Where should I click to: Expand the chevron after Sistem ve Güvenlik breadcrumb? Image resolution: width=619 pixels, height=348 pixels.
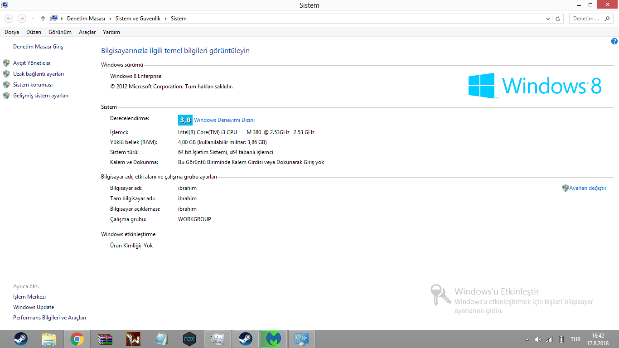point(165,19)
